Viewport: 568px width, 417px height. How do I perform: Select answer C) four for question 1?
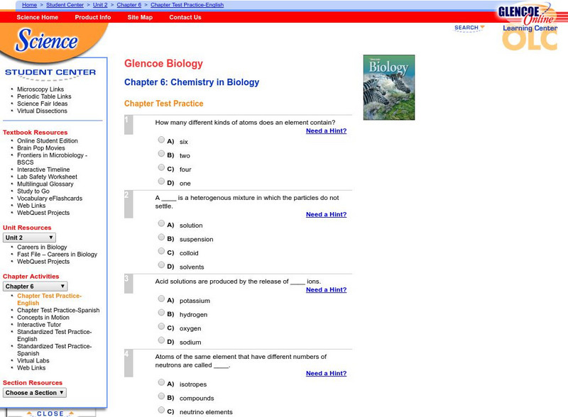tap(161, 167)
